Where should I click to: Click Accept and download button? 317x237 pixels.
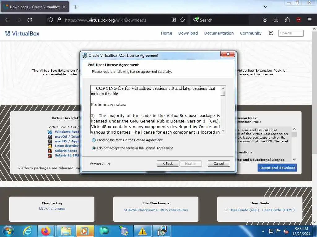277,168
